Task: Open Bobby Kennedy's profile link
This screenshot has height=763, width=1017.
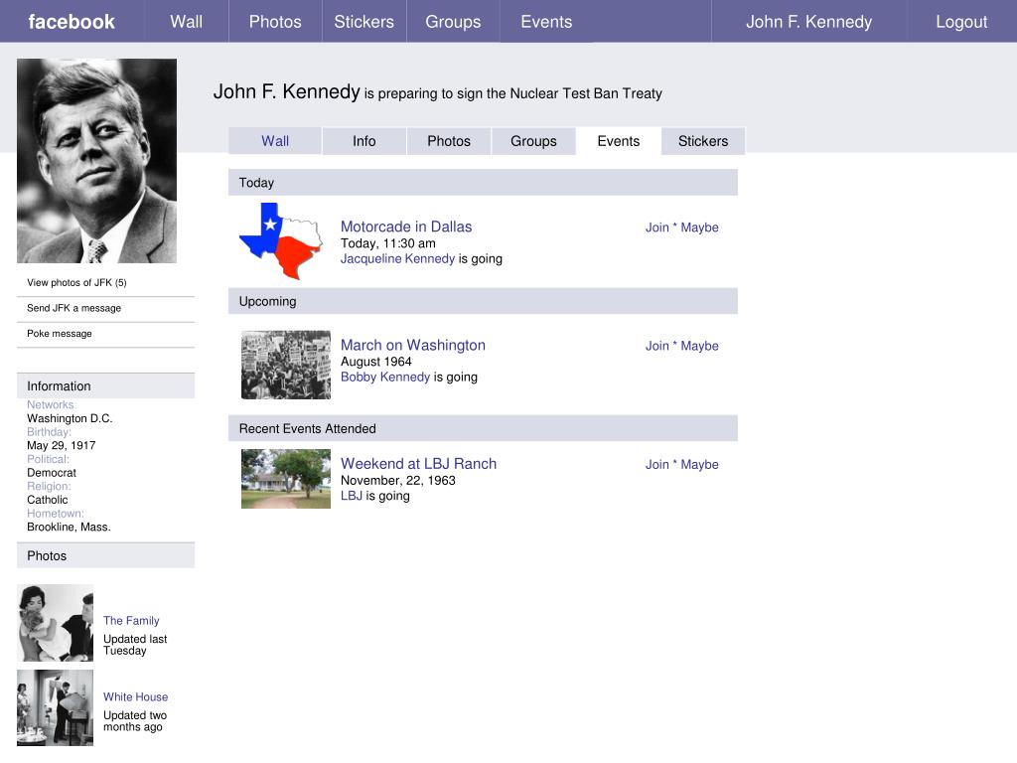Action: tap(385, 377)
